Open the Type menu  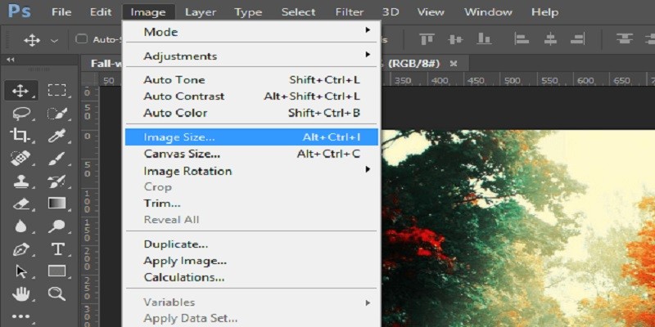(248, 12)
